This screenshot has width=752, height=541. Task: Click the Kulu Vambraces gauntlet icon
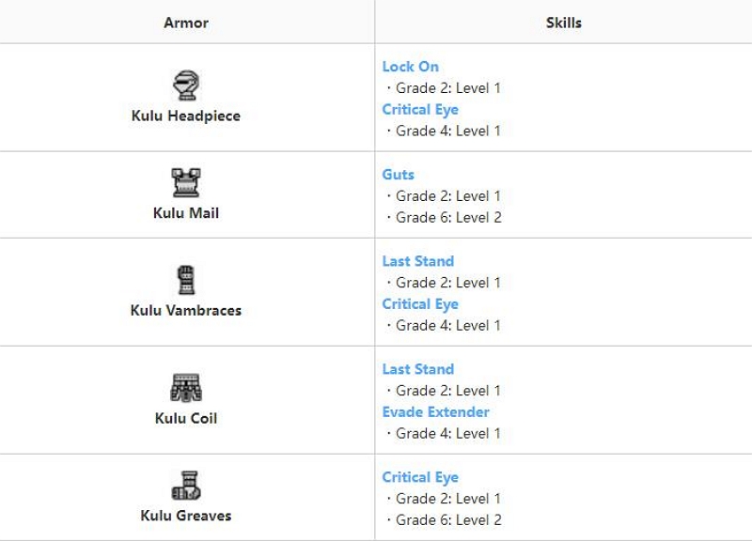[x=186, y=280]
